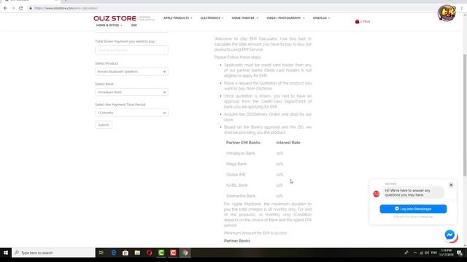Launch Microsoft Edge from the taskbar
This screenshot has height=262, width=467.
(x=114, y=253)
